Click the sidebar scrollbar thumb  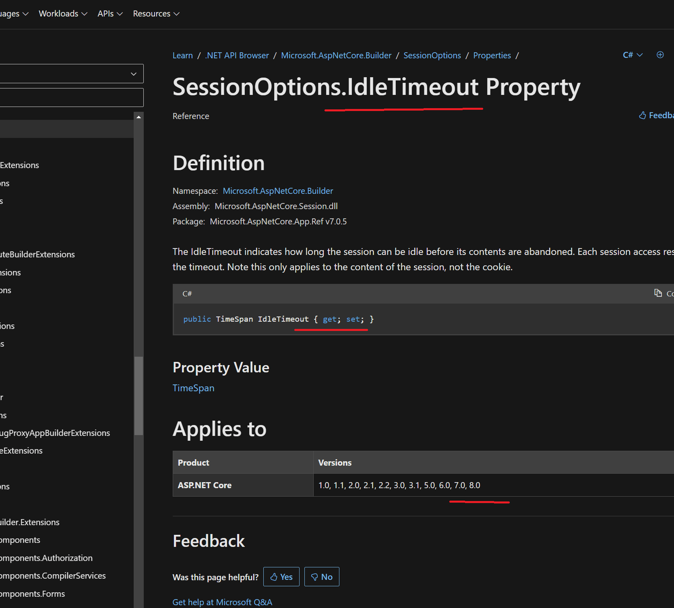(139, 395)
